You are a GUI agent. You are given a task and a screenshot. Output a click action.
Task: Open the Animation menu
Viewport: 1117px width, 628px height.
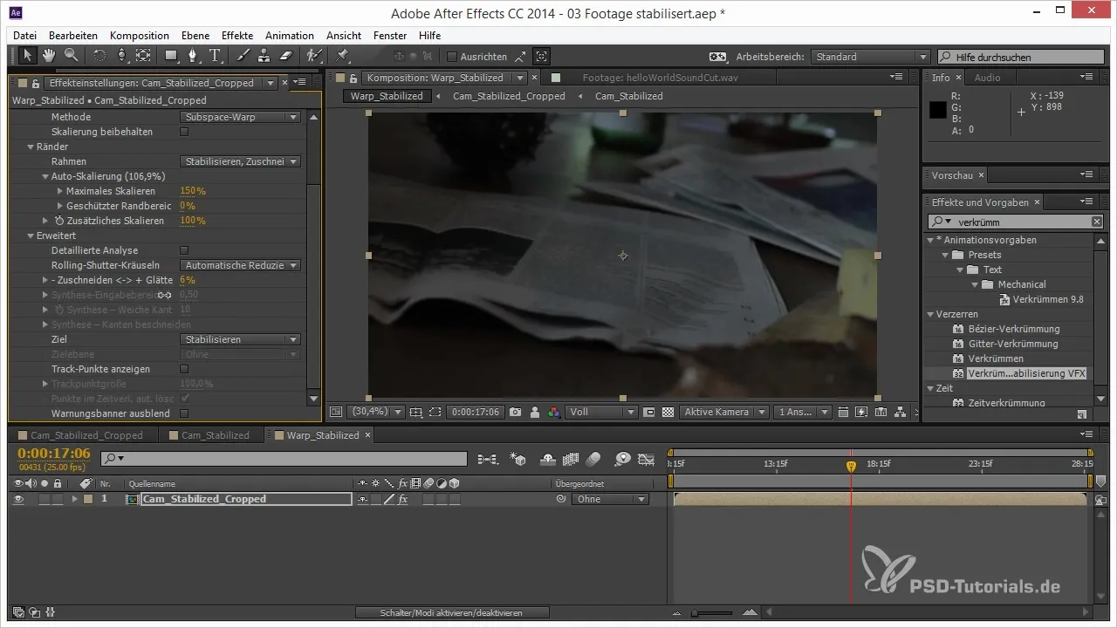(x=290, y=36)
